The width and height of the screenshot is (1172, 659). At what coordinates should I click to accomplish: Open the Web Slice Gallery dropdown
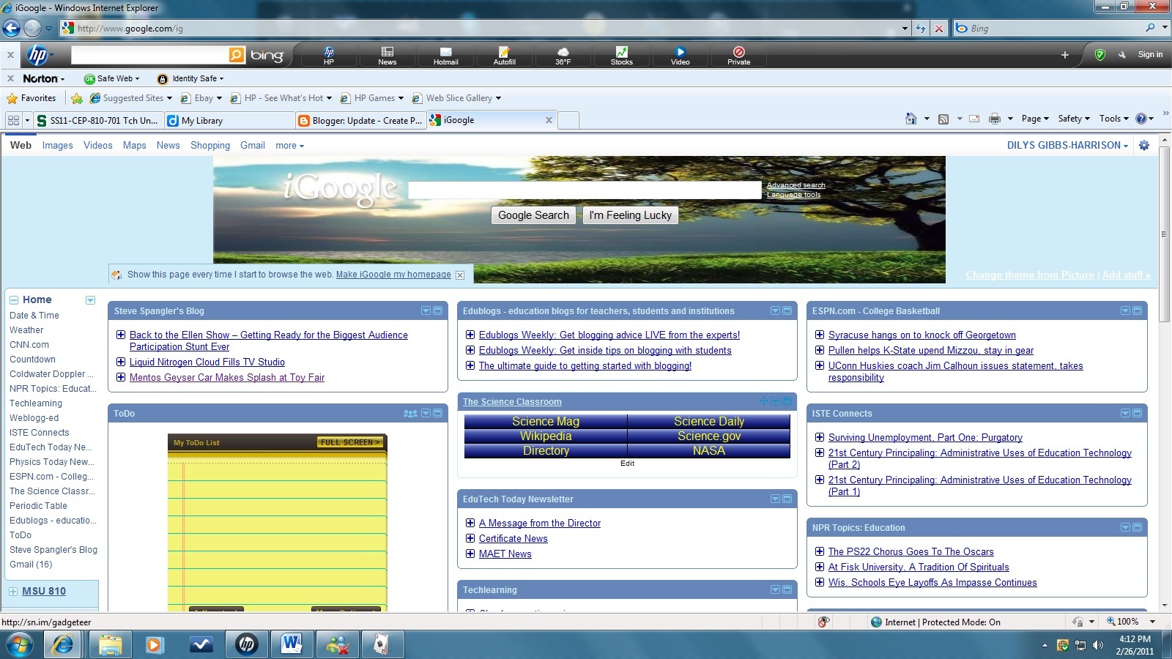[x=456, y=98]
